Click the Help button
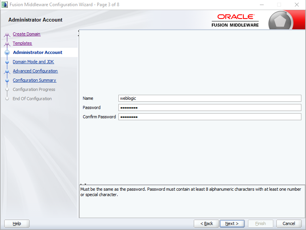This screenshot has height=230, width=306. [x=17, y=223]
